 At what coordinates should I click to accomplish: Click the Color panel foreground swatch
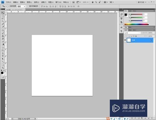pos(126,15)
